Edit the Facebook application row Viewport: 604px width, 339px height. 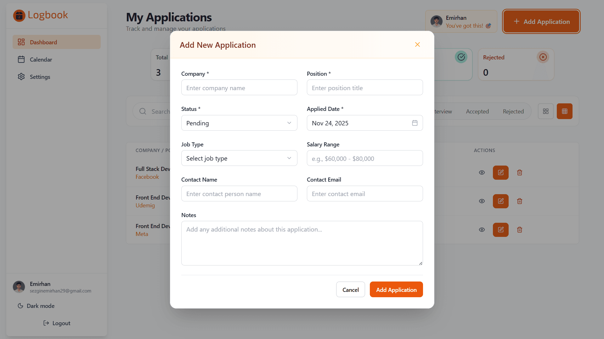[x=501, y=172]
